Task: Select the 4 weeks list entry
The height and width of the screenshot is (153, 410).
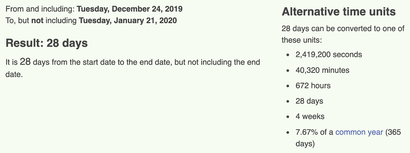Action: tap(310, 117)
